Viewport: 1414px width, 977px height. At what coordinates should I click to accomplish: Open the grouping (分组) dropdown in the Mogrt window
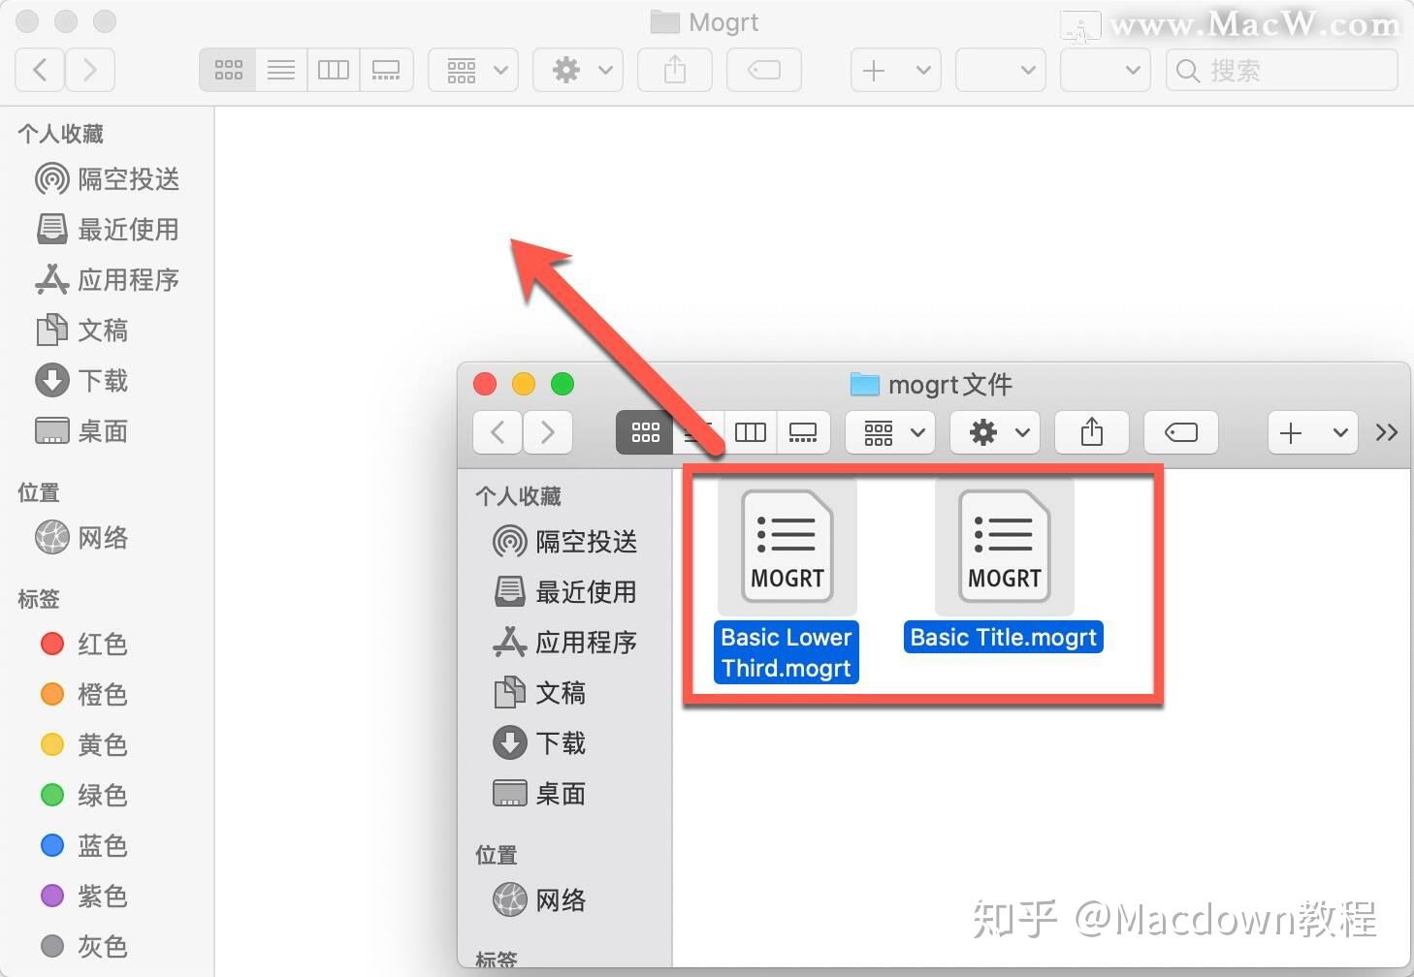coord(473,69)
